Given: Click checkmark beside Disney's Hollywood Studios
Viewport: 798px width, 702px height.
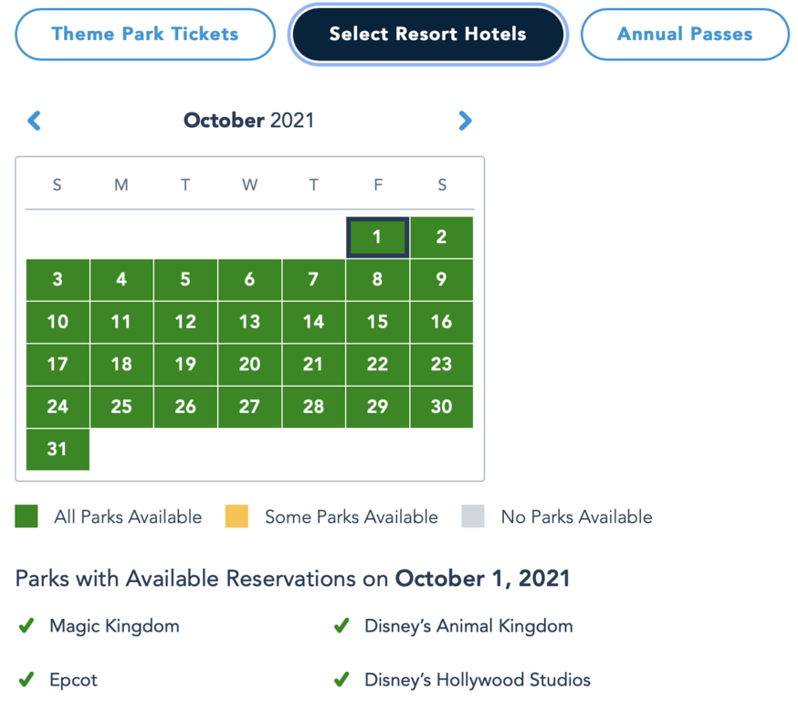Looking at the screenshot, I should coord(341,680).
